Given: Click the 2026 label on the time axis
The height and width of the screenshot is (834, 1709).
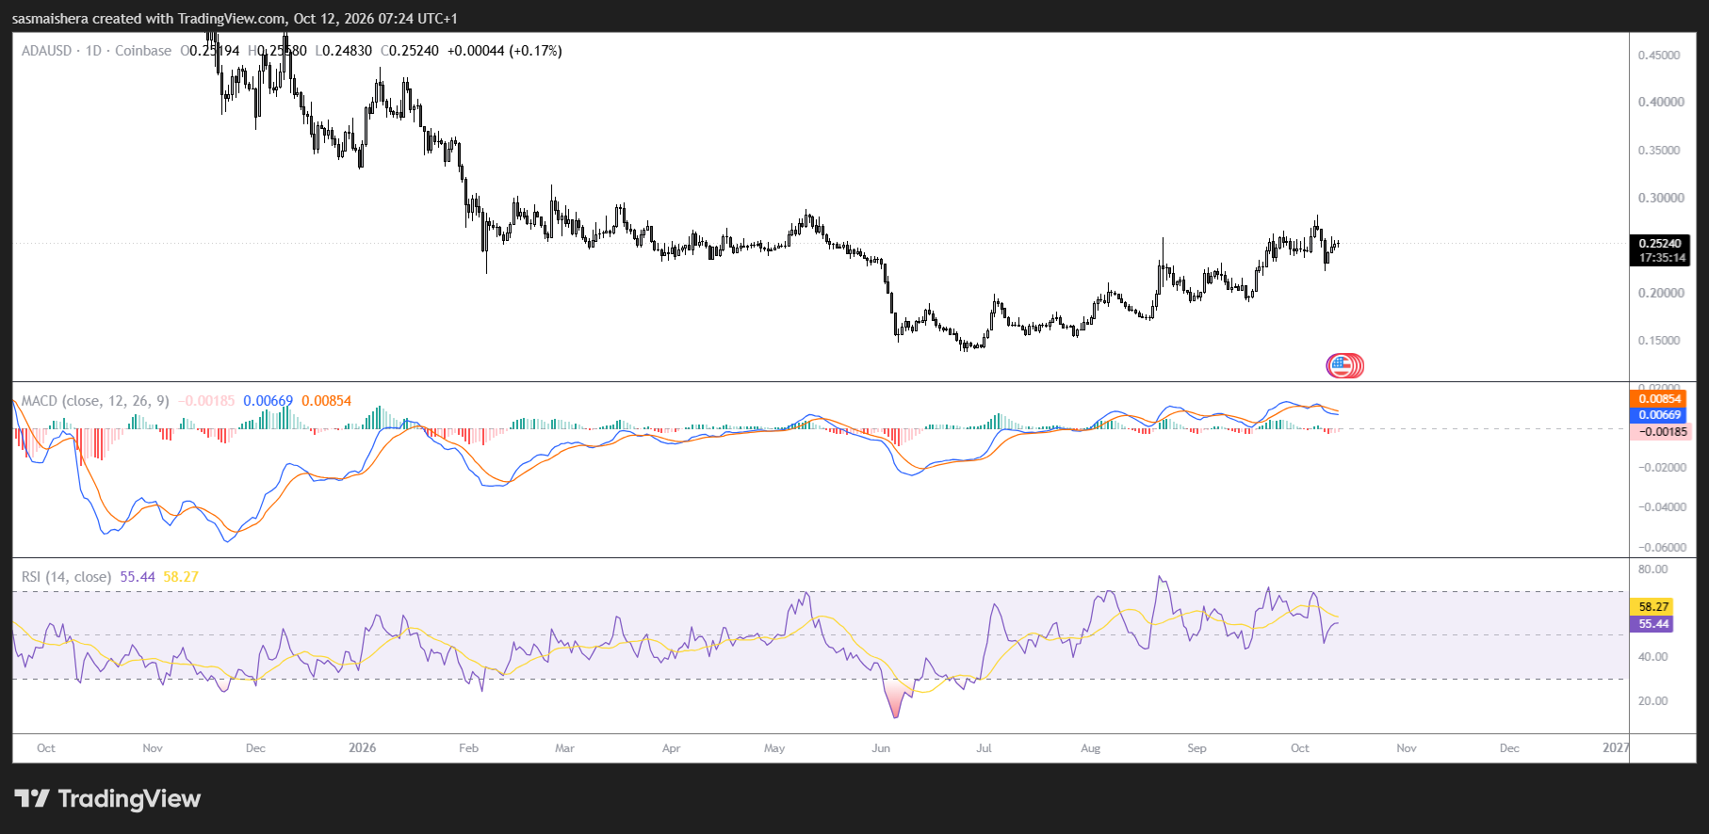Looking at the screenshot, I should [x=362, y=748].
